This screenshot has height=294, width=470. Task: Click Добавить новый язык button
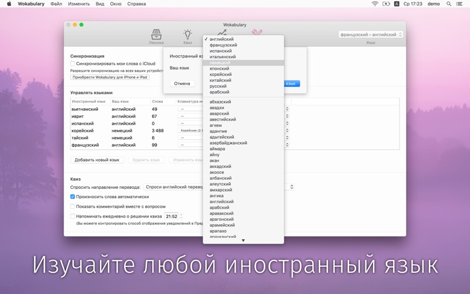(97, 160)
